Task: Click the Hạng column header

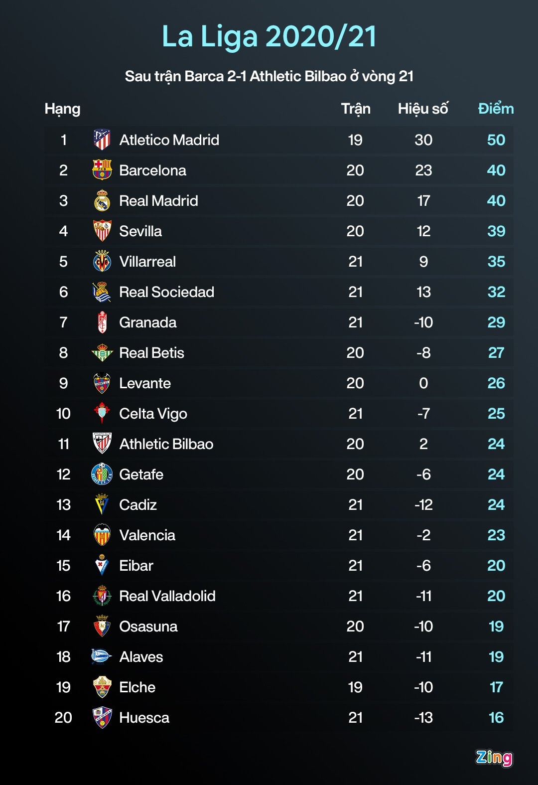Action: point(62,109)
